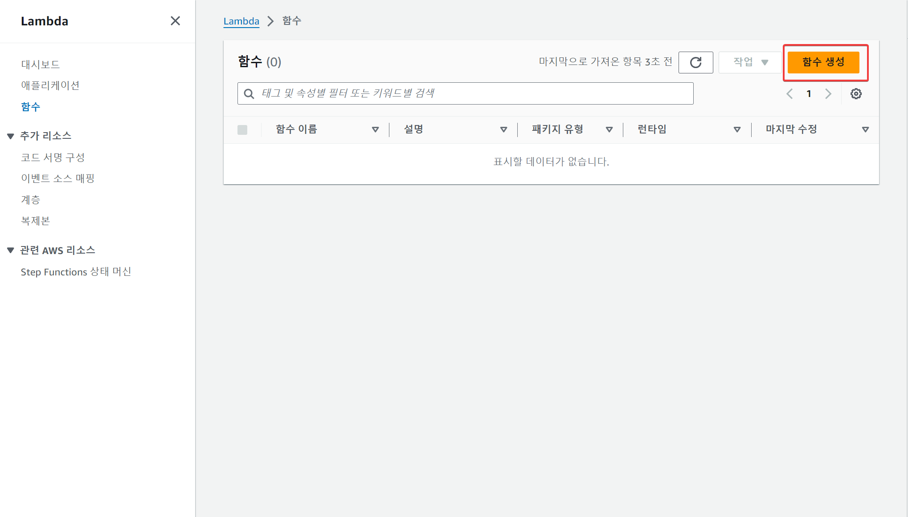Open 복제본 in sidebar

[36, 221]
